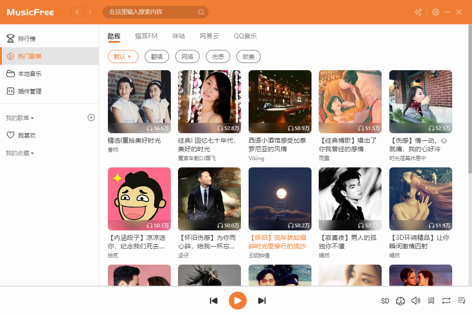The image size is (472, 315).
Task: Click the theme sparkles icon in titlebar
Action: click(x=418, y=12)
